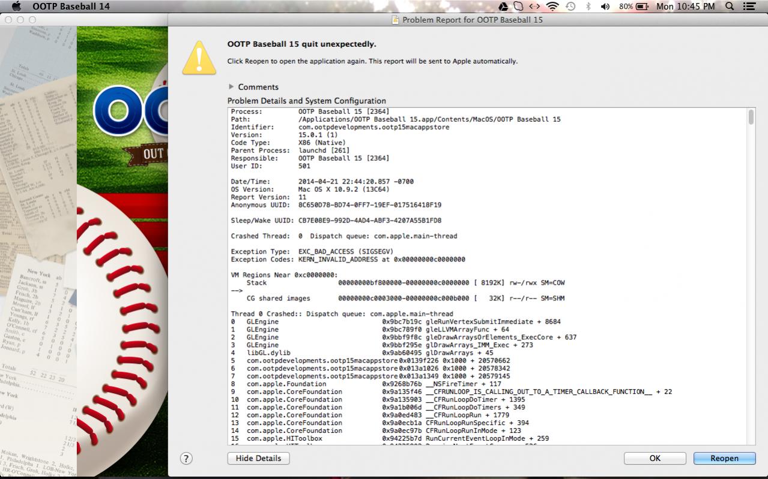
Task: Click the Time Machine icon
Action: tap(570, 7)
